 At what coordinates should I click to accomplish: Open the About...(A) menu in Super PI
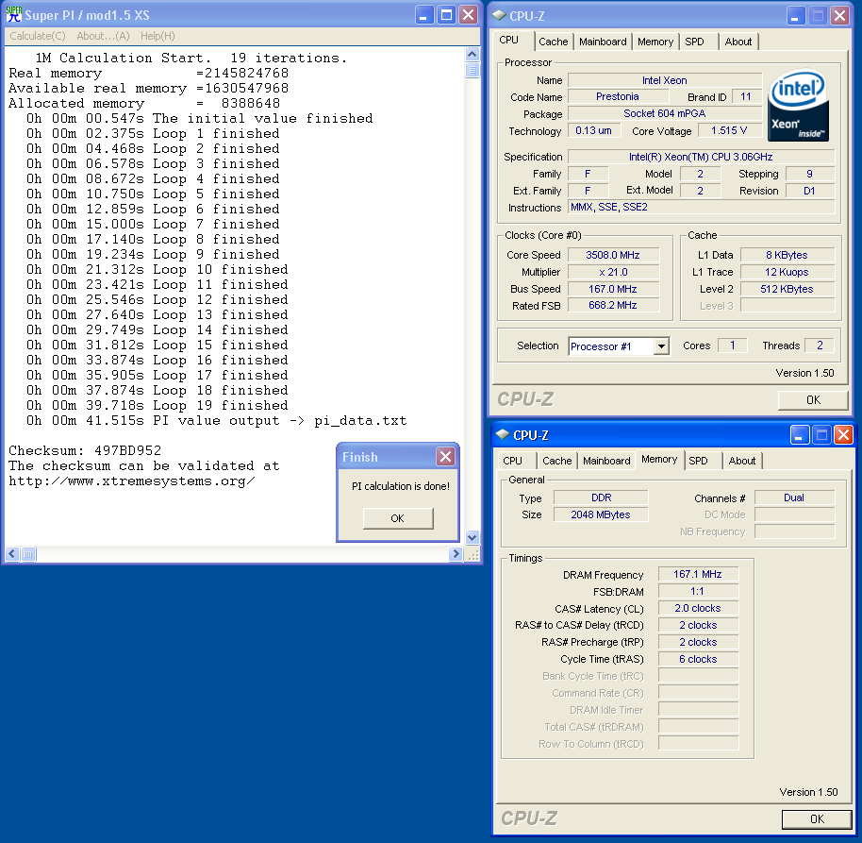pos(103,36)
